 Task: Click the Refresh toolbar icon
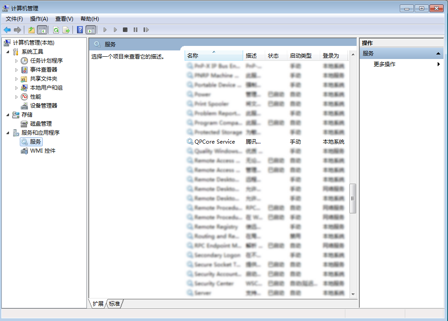[x=56, y=30]
